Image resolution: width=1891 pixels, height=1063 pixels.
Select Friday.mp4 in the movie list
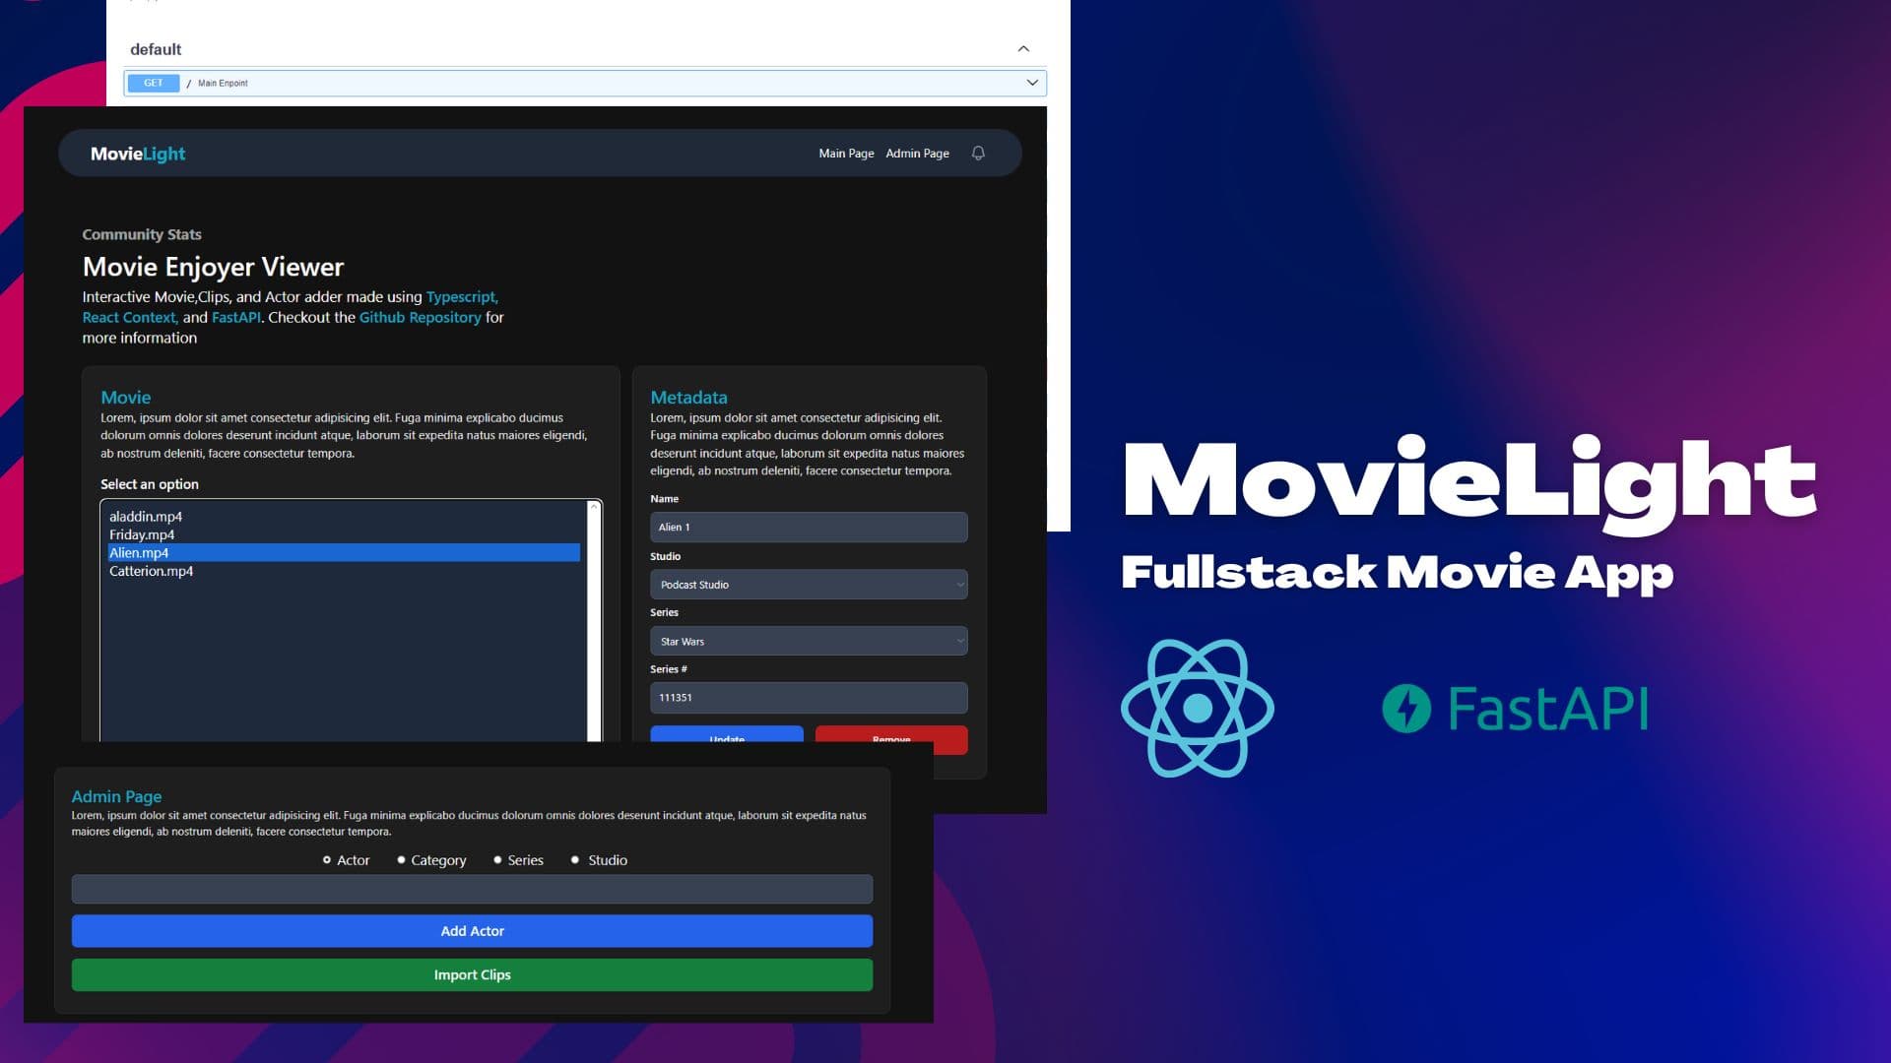(142, 535)
